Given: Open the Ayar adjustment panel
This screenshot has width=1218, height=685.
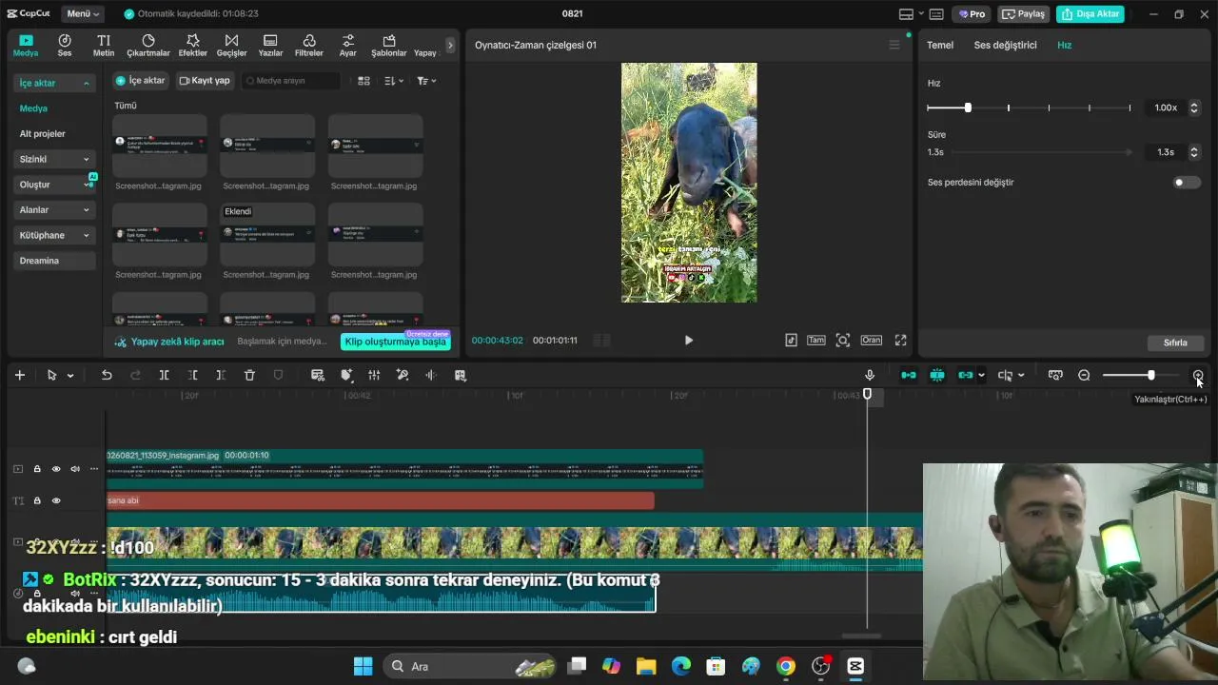Looking at the screenshot, I should [348, 45].
